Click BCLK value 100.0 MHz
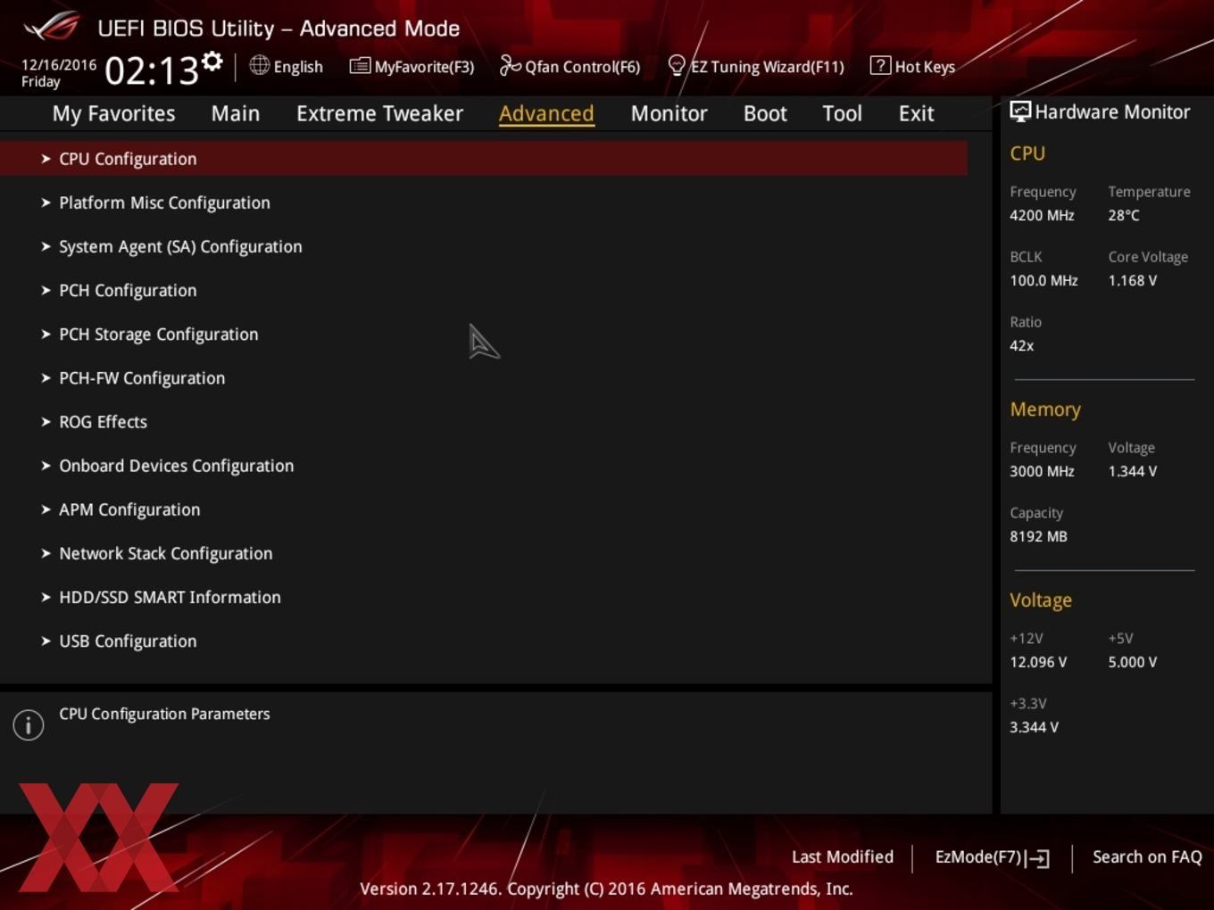This screenshot has height=910, width=1214. click(x=1044, y=280)
